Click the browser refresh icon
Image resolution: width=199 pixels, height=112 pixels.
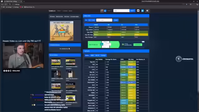click(x=6, y=4)
